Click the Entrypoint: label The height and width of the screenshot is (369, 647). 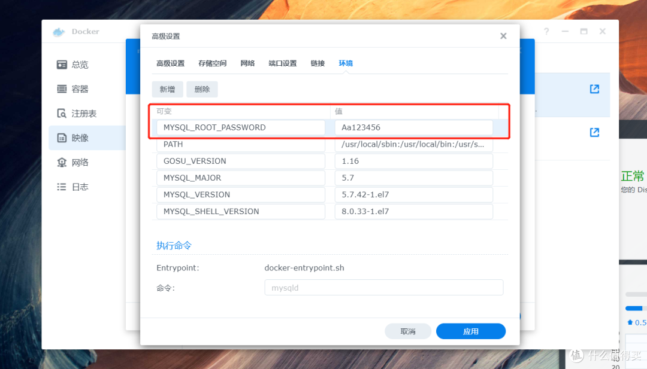178,268
